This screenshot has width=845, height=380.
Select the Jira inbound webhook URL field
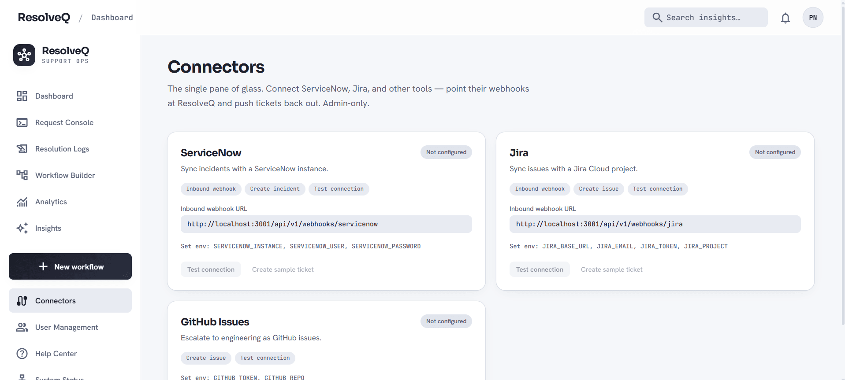pyautogui.click(x=655, y=224)
